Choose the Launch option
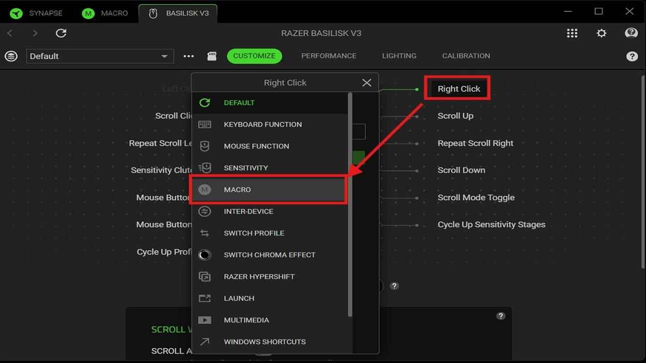This screenshot has width=646, height=363. click(270, 298)
